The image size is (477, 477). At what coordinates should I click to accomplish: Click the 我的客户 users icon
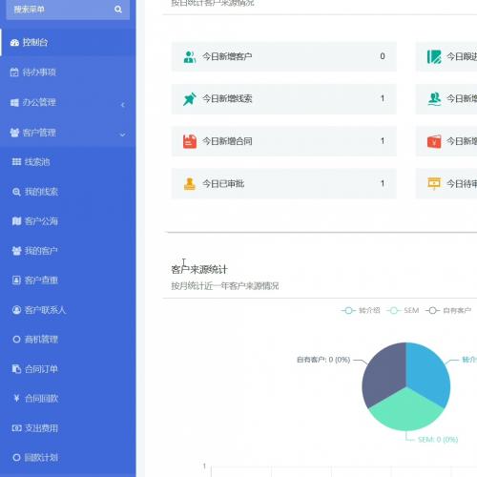(x=16, y=251)
